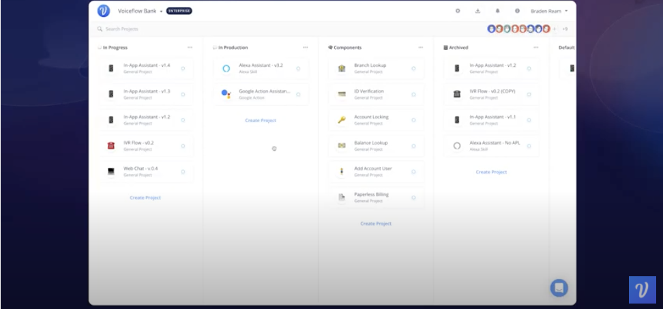Open the Account Locking component title

coord(371,117)
